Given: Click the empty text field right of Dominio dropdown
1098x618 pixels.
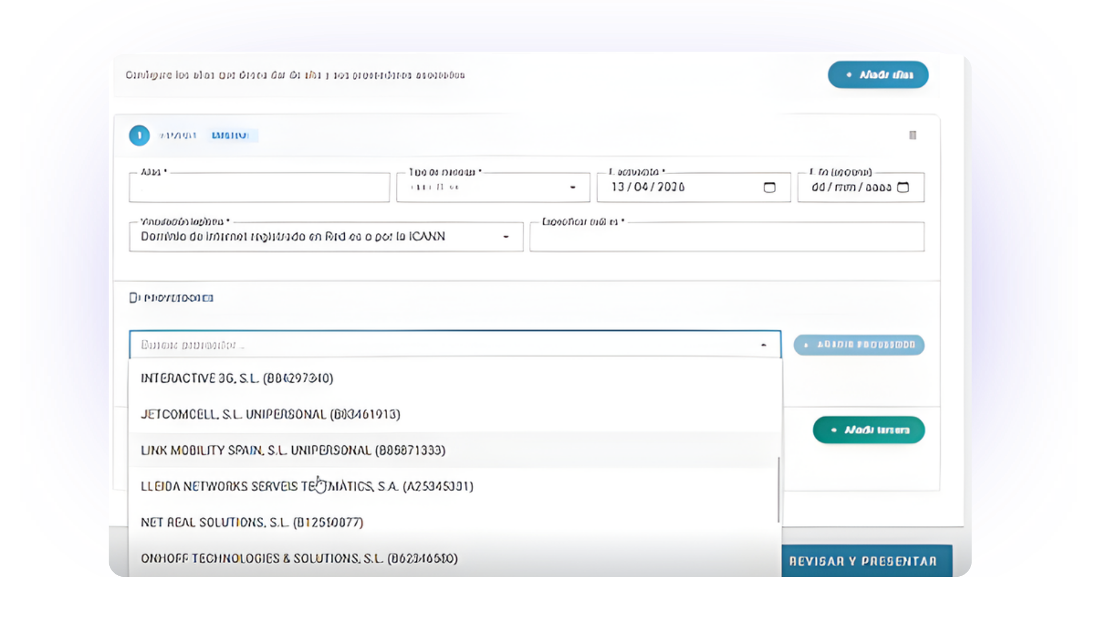Looking at the screenshot, I should click(x=727, y=236).
